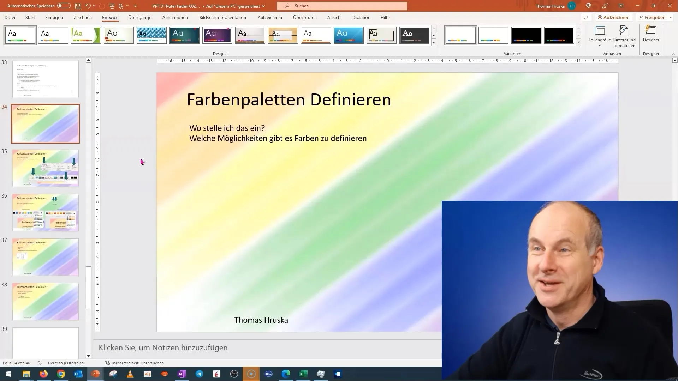
Task: Select slide 38 thumbnail
Action: (x=46, y=302)
